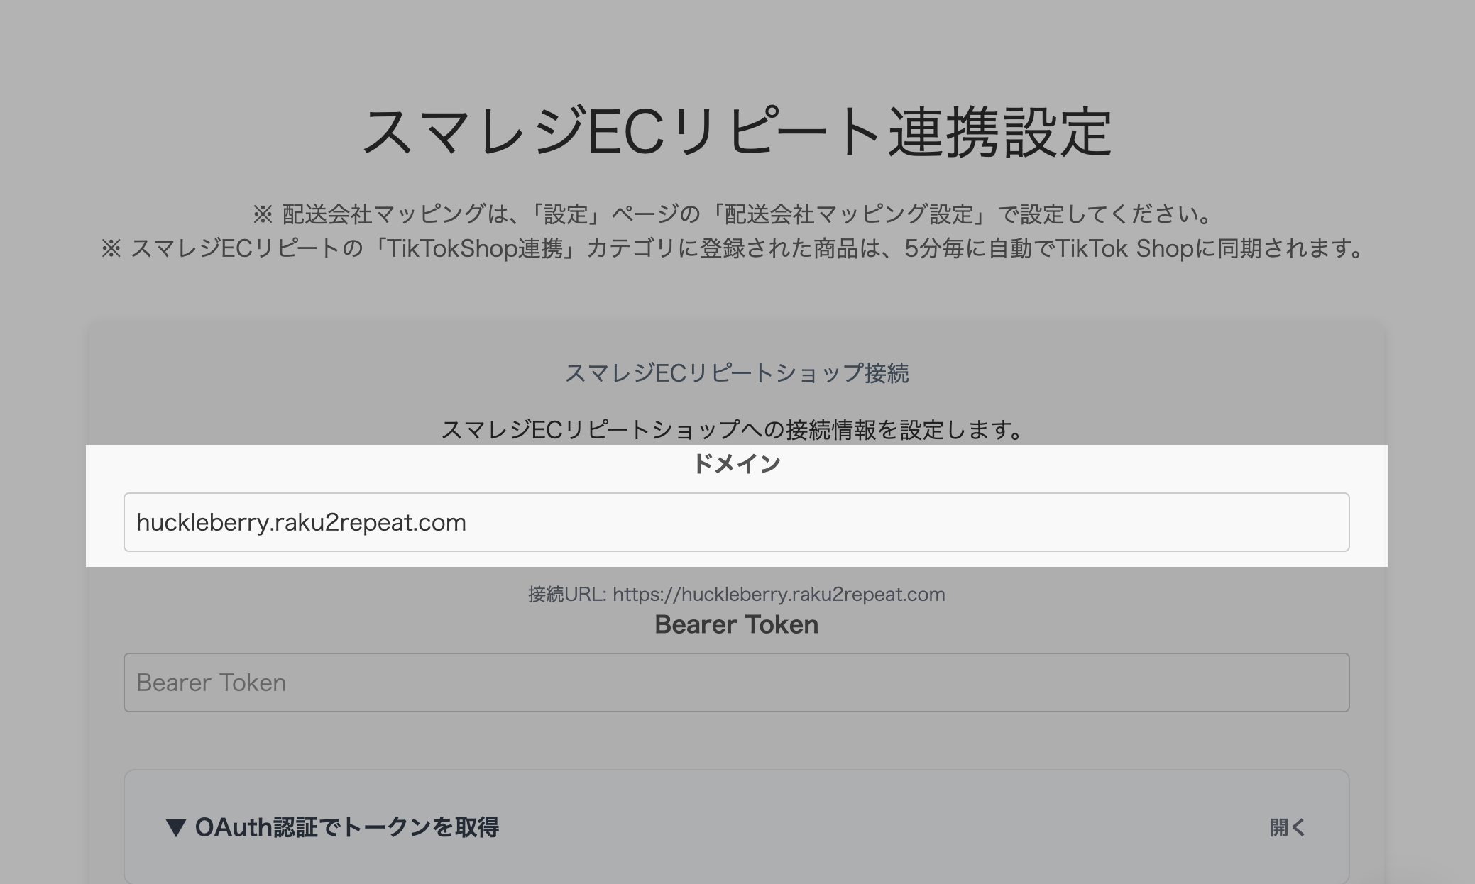Click the スマレジECリピートショップ接続 section heading

click(736, 373)
